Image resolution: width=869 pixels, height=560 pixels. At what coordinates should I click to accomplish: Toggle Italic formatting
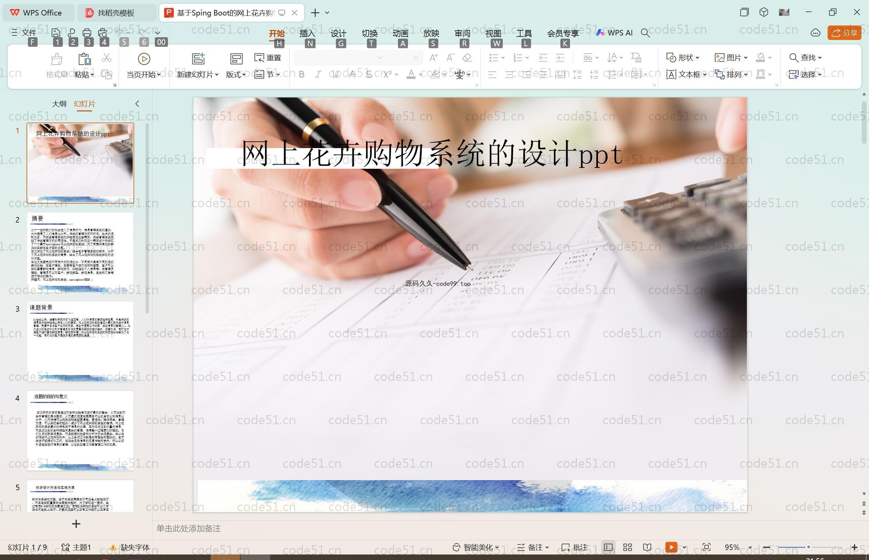(318, 74)
